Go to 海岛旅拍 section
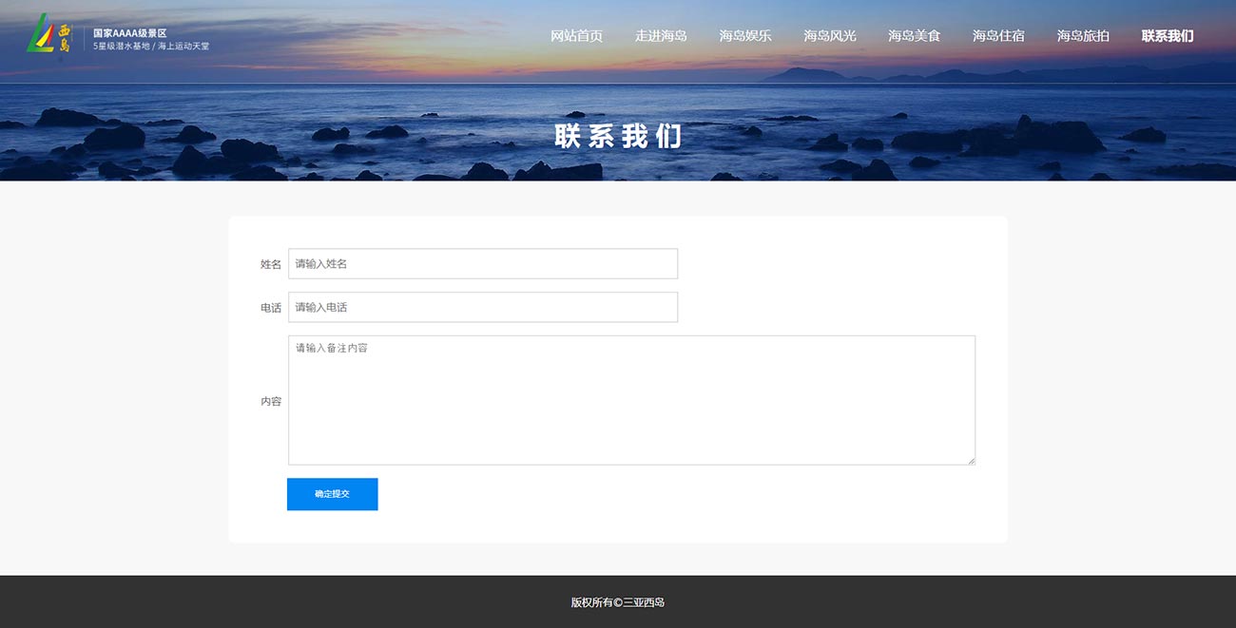The image size is (1236, 628). (1083, 36)
